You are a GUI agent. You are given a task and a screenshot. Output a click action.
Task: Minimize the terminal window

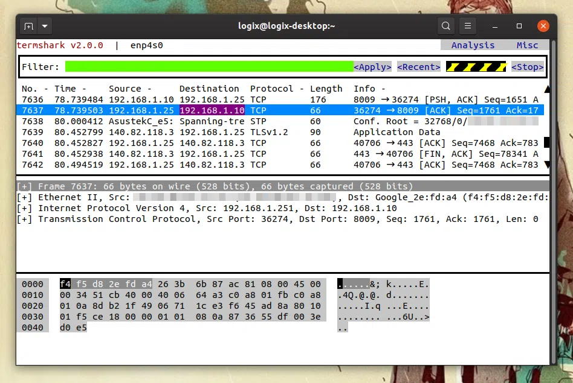[496, 26]
